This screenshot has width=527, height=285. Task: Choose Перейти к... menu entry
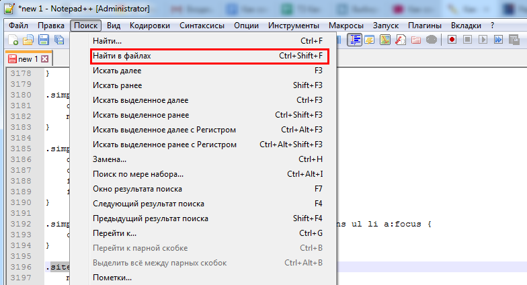[203, 233]
